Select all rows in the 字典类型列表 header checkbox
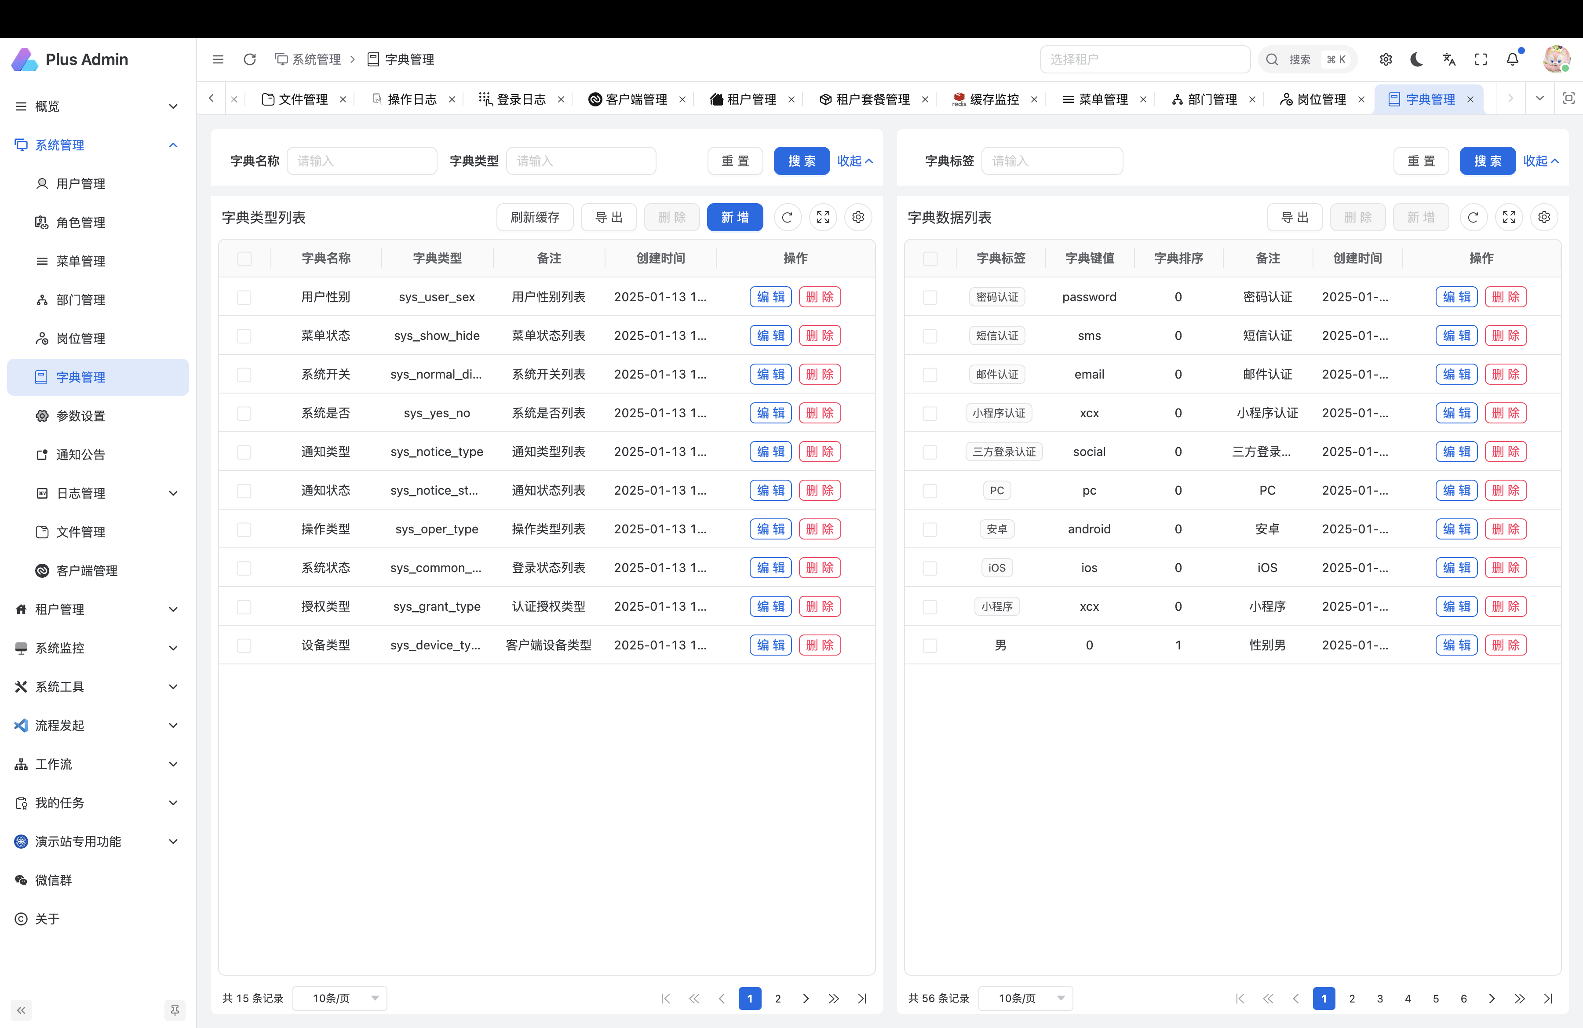The height and width of the screenshot is (1028, 1583). click(244, 259)
